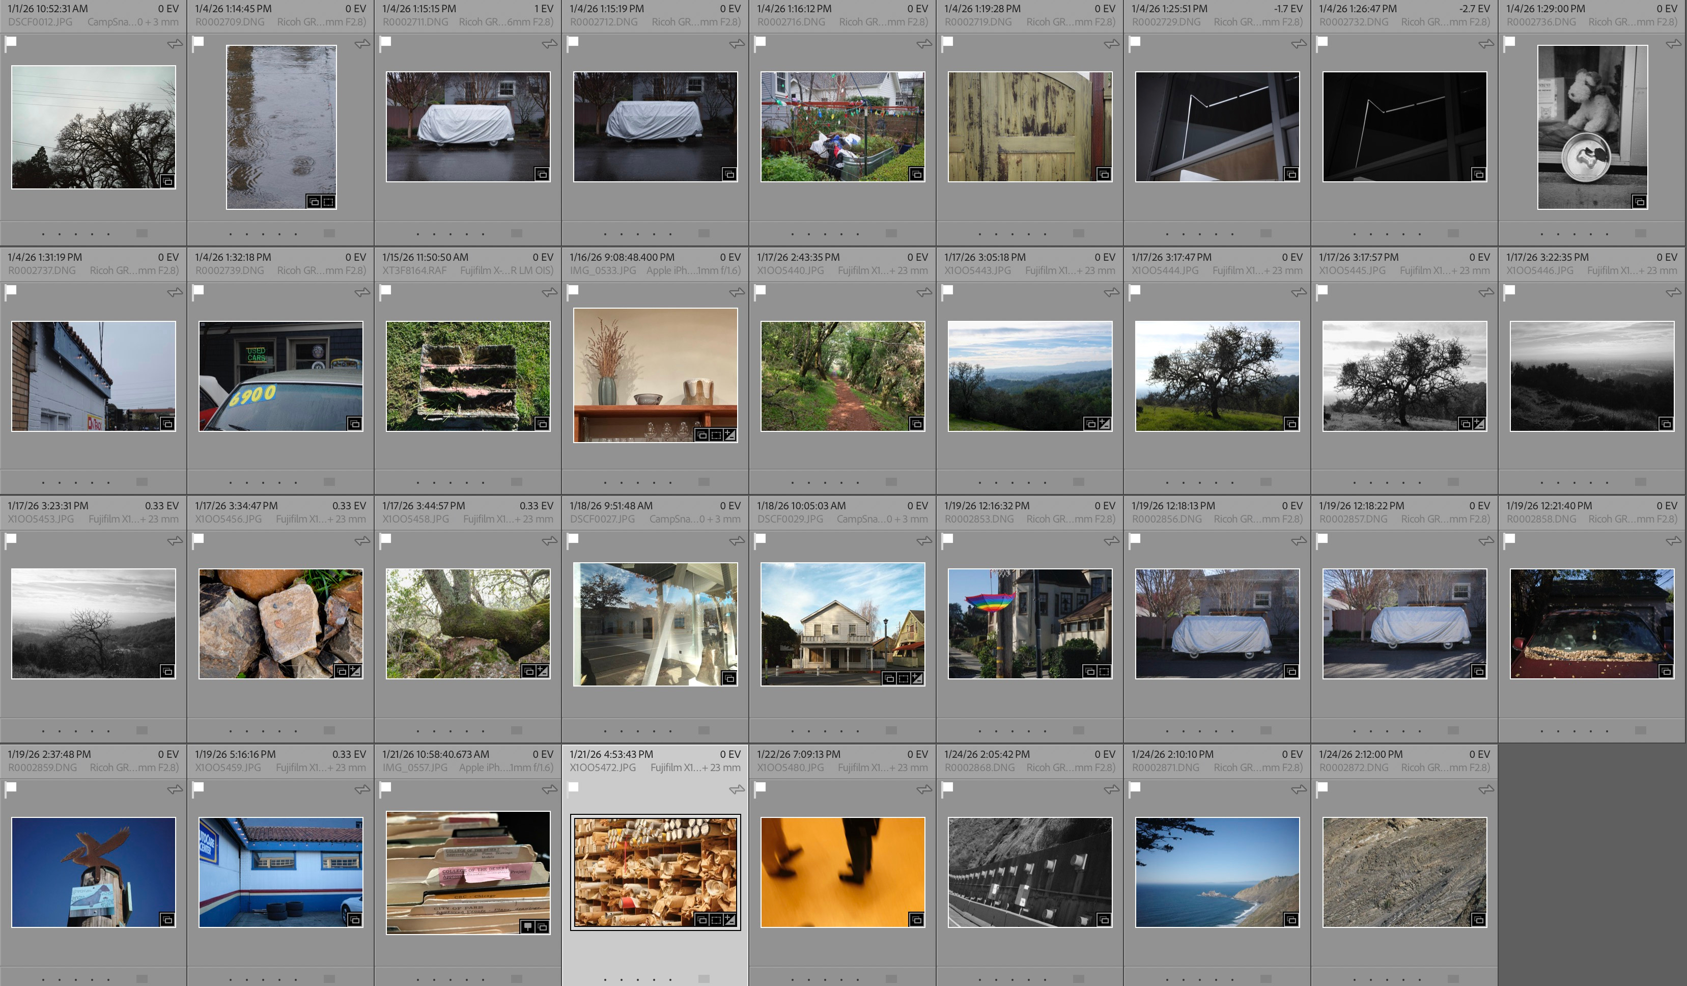Click the collection badge on DSCF0012.JPG thumbnail
The image size is (1687, 986).
(x=167, y=181)
